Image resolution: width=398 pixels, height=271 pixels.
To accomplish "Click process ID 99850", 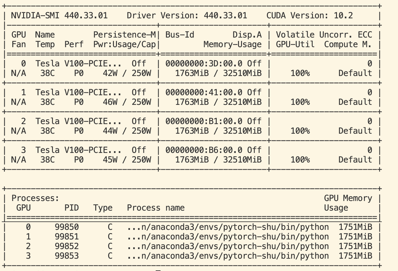I will coord(67,227).
